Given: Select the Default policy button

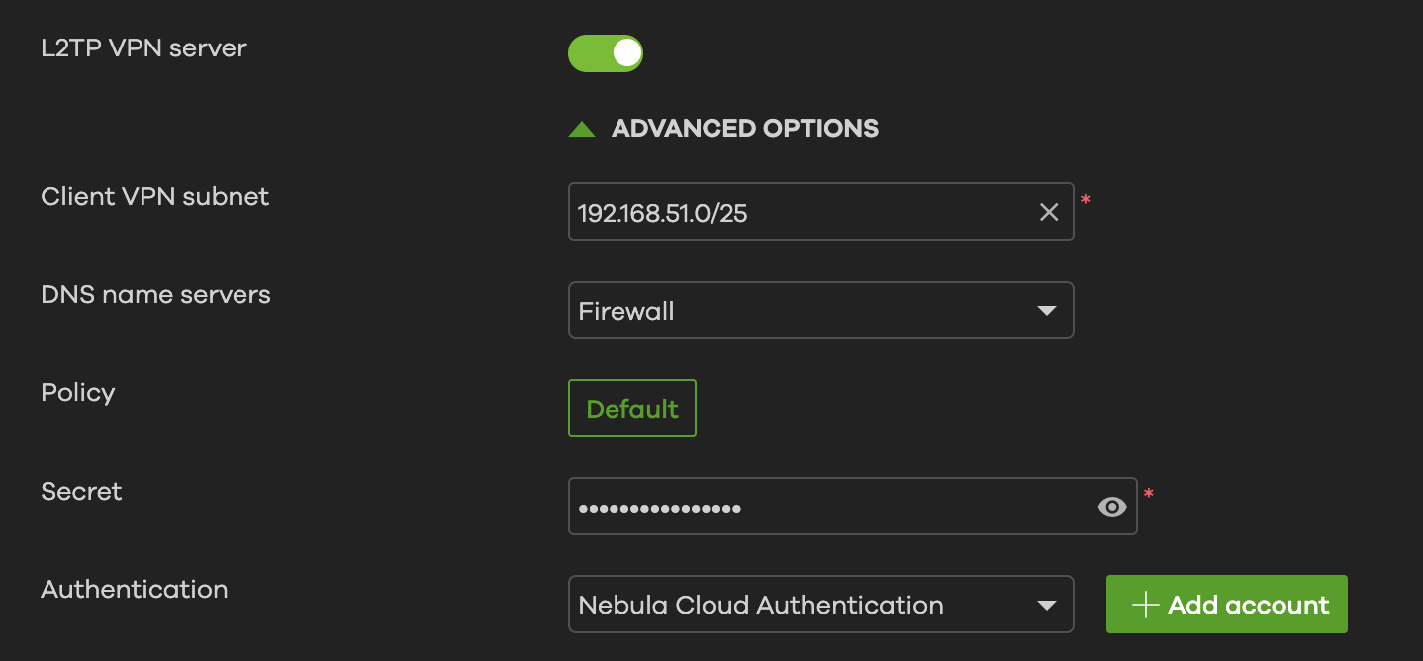Looking at the screenshot, I should point(632,409).
